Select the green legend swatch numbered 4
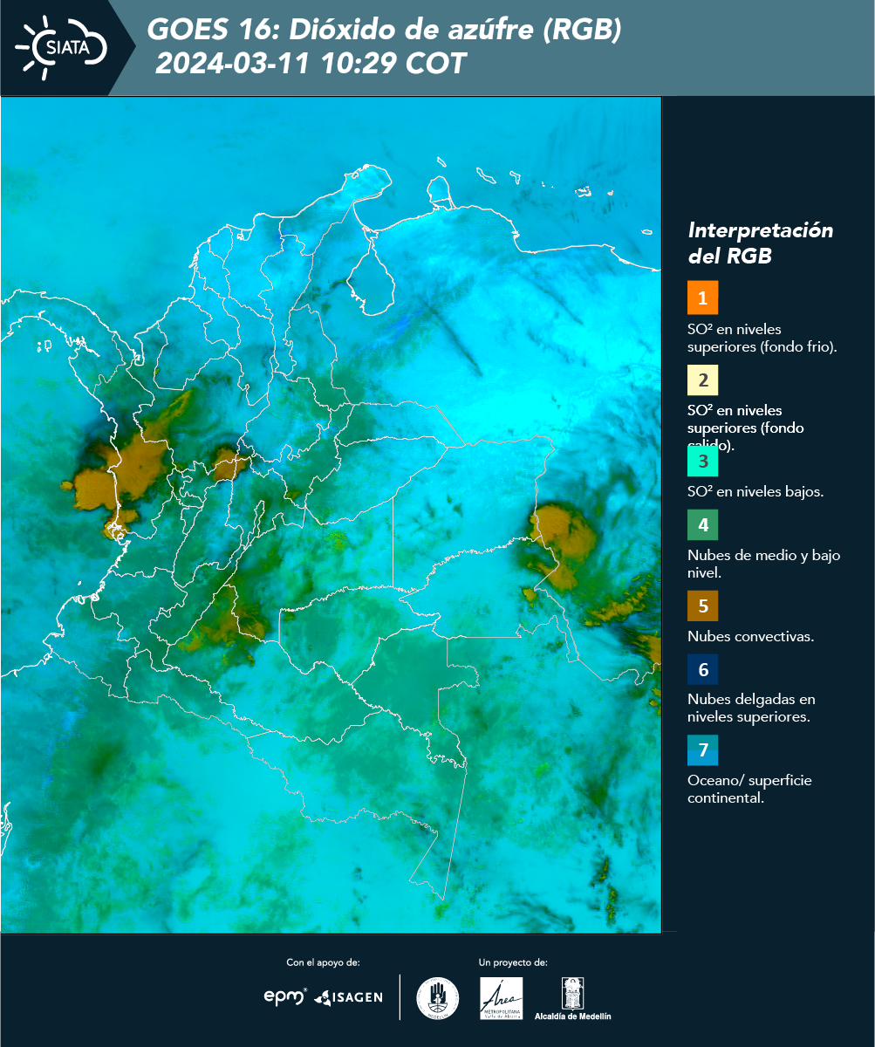875x1047 pixels. tap(702, 525)
